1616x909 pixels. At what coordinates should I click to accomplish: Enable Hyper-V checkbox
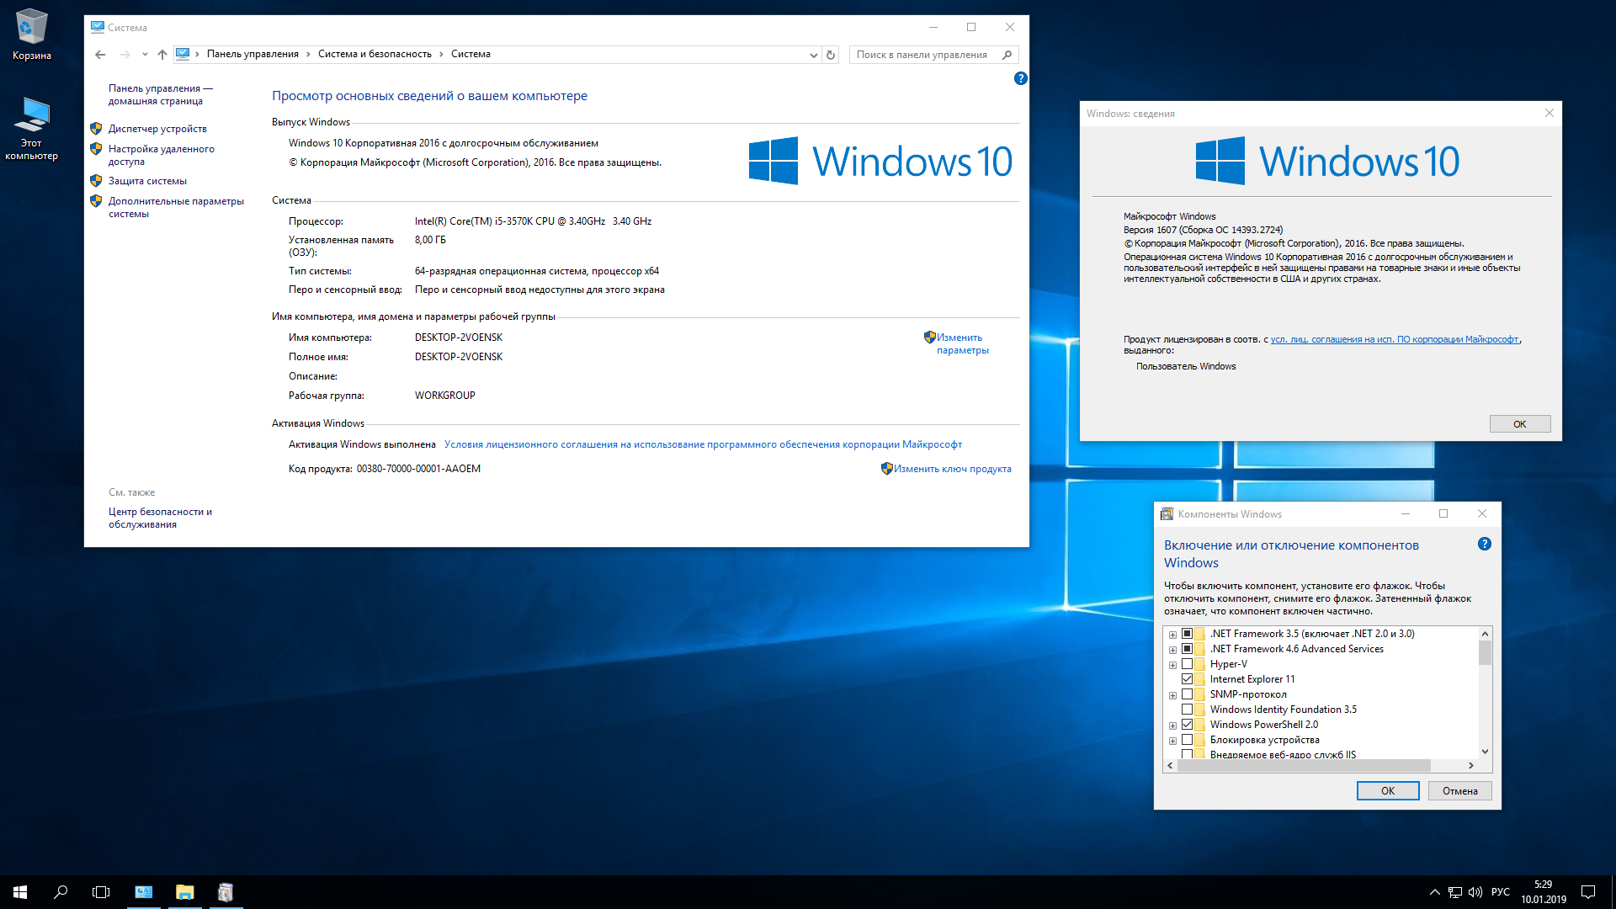(1187, 664)
